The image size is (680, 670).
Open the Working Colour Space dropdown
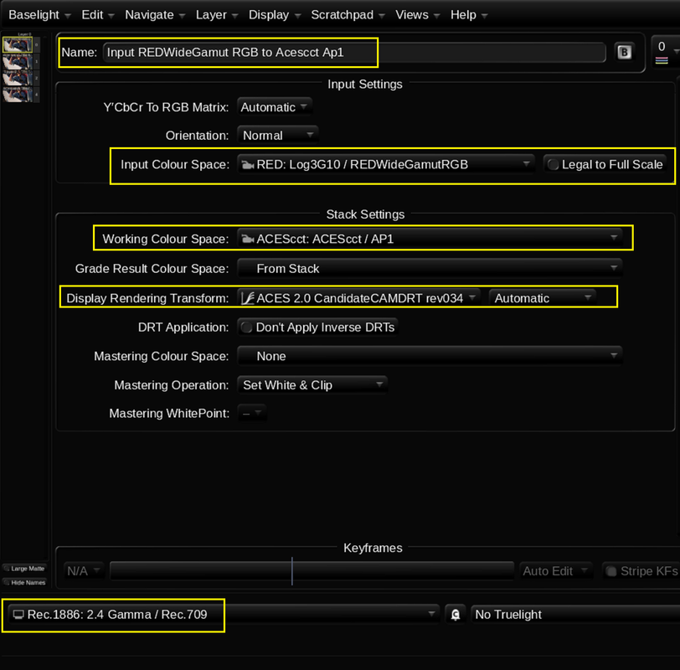pyautogui.click(x=430, y=239)
